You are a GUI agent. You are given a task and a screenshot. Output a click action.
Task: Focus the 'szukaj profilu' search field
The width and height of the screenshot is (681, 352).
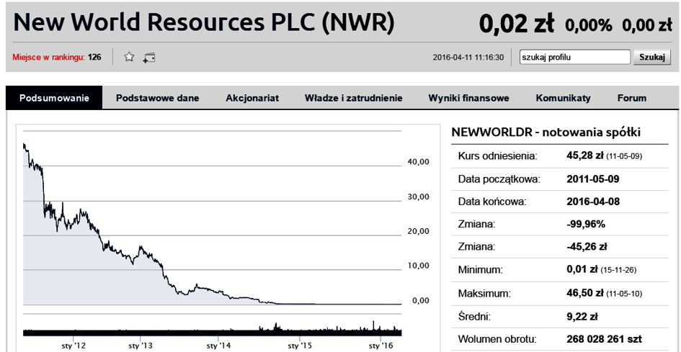(x=575, y=58)
